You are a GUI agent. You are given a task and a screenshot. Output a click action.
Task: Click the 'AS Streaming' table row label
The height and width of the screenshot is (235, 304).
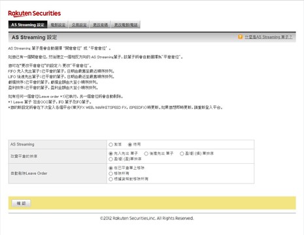pos(22,144)
